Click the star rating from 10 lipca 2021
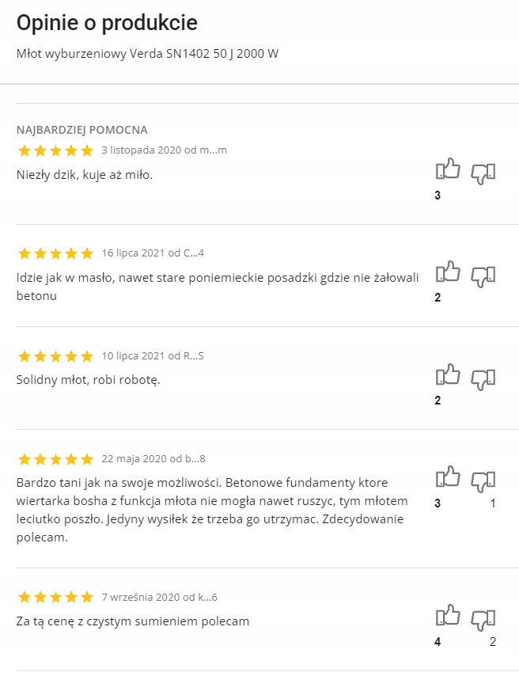The width and height of the screenshot is (519, 676). click(55, 356)
